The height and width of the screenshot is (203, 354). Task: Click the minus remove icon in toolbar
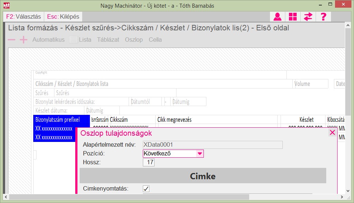pyautogui.click(x=12, y=40)
